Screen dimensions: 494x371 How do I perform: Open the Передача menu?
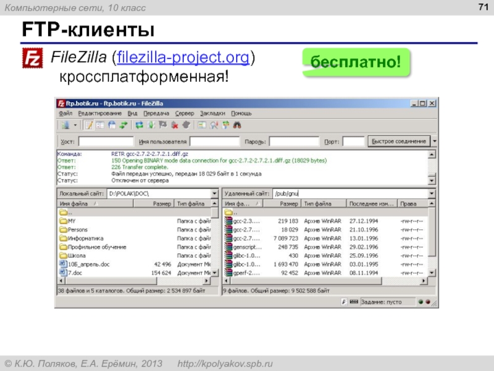tap(156, 113)
